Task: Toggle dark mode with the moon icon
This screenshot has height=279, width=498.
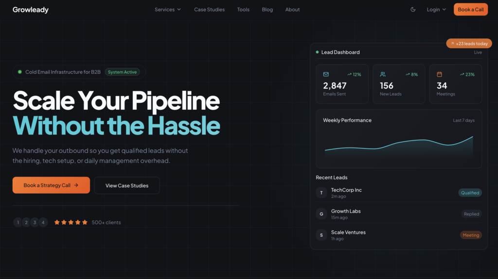Action: (413, 10)
